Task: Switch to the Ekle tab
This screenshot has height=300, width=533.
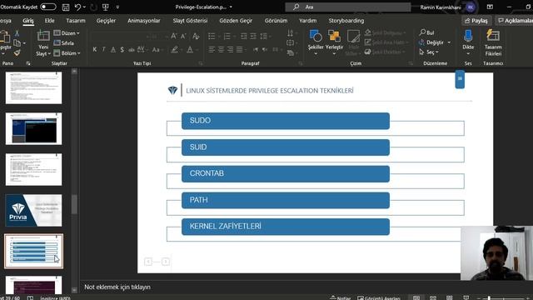Action: tap(49, 21)
